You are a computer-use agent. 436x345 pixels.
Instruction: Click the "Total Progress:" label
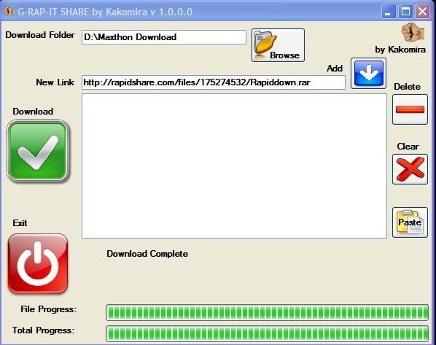click(43, 330)
